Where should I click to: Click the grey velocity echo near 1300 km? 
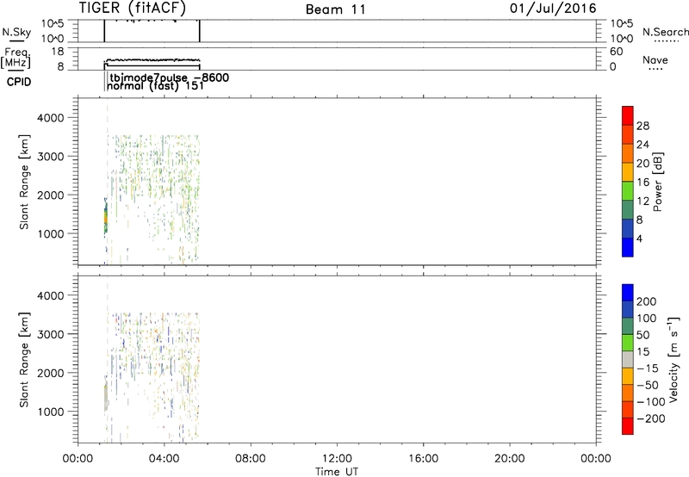click(x=105, y=398)
